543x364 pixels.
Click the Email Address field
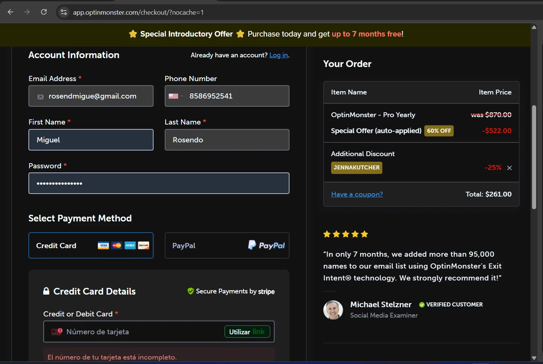[x=91, y=96]
